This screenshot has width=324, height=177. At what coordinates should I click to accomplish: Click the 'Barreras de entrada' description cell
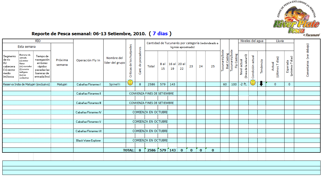pos(26,66)
